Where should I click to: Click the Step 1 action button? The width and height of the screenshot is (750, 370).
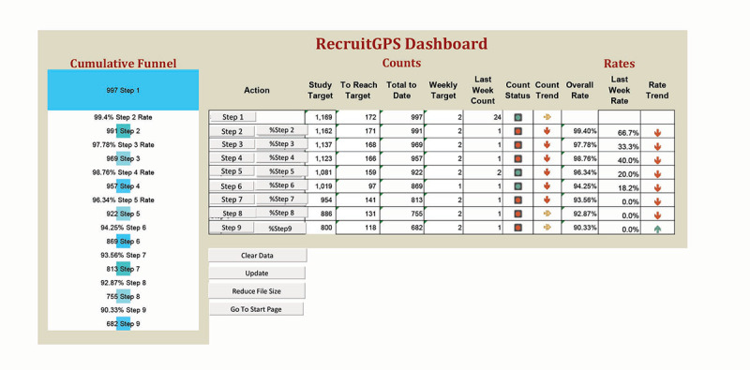(232, 117)
